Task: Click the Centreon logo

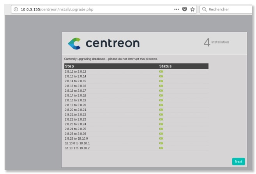Action: point(104,43)
